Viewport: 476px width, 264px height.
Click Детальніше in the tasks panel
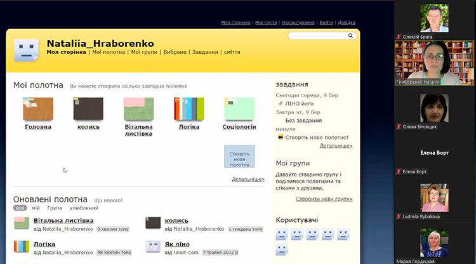(336, 146)
